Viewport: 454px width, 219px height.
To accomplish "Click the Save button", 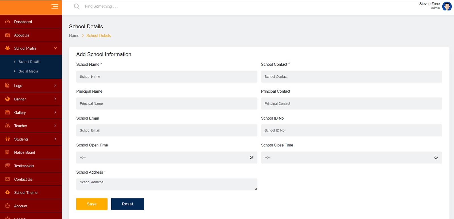I will [x=92, y=204].
